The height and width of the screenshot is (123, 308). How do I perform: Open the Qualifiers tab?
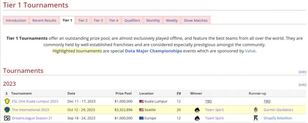tap(132, 20)
